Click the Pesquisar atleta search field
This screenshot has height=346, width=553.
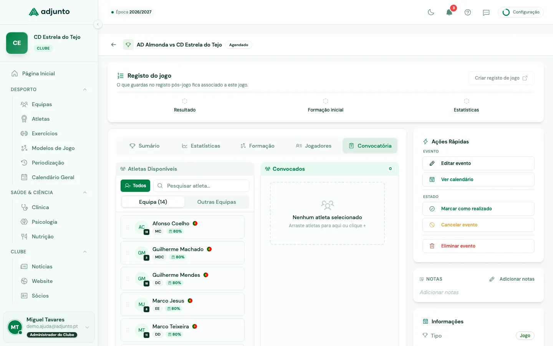click(201, 186)
